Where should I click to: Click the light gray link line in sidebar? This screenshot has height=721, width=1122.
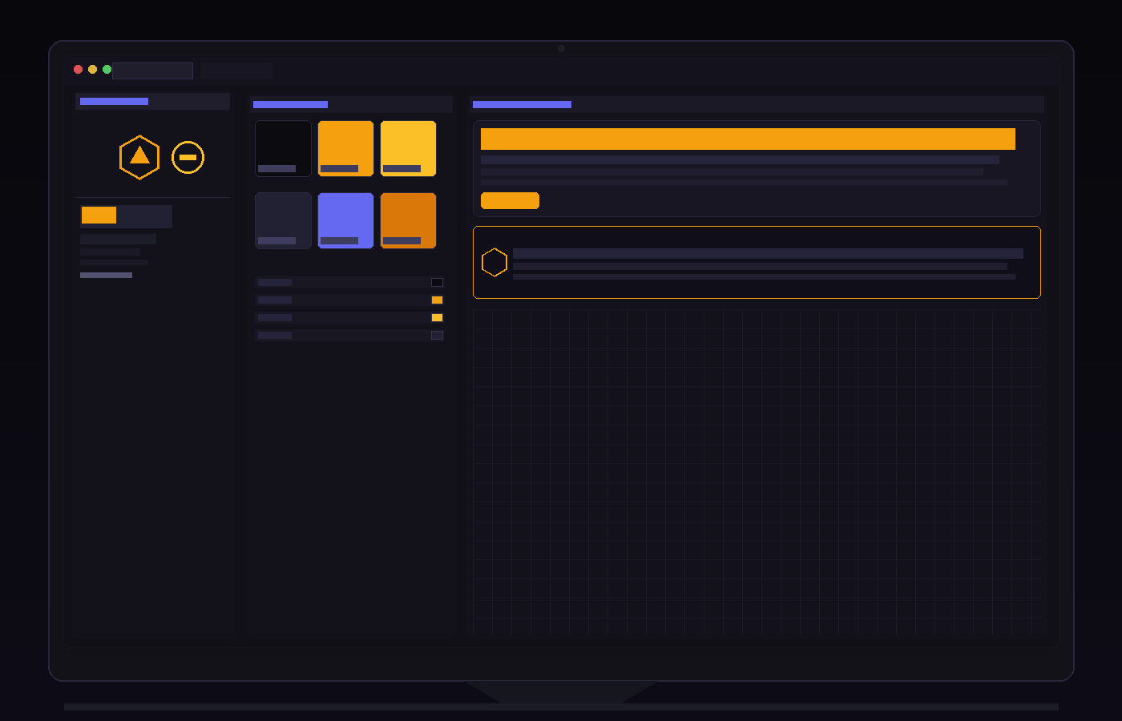point(106,275)
